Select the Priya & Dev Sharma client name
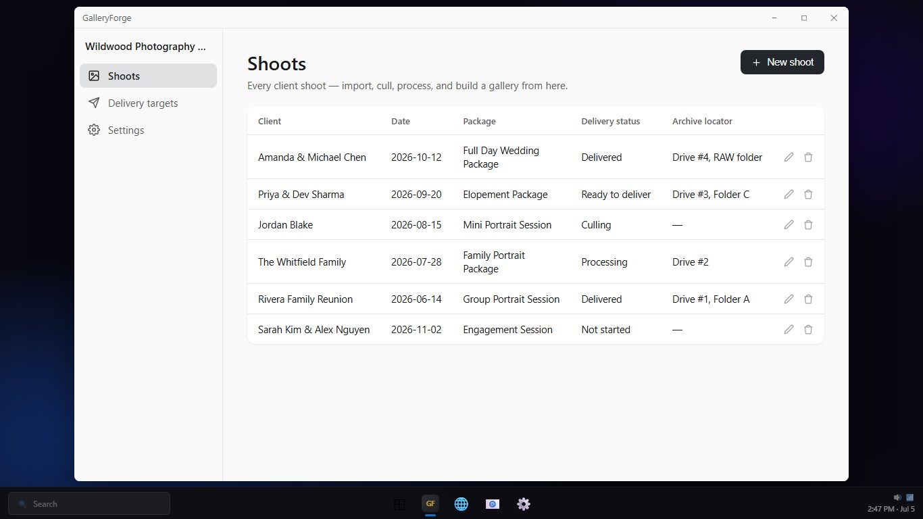 (301, 194)
